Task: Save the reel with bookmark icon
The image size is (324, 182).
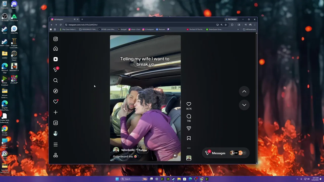Action: pos(189,138)
